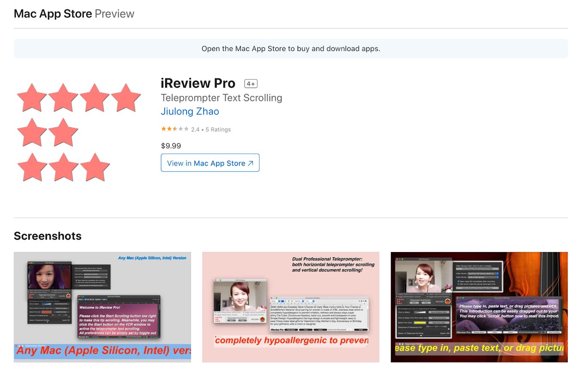The image size is (582, 371).
Task: Open the Dual Professional Teleprompter screenshot
Action: click(x=291, y=307)
